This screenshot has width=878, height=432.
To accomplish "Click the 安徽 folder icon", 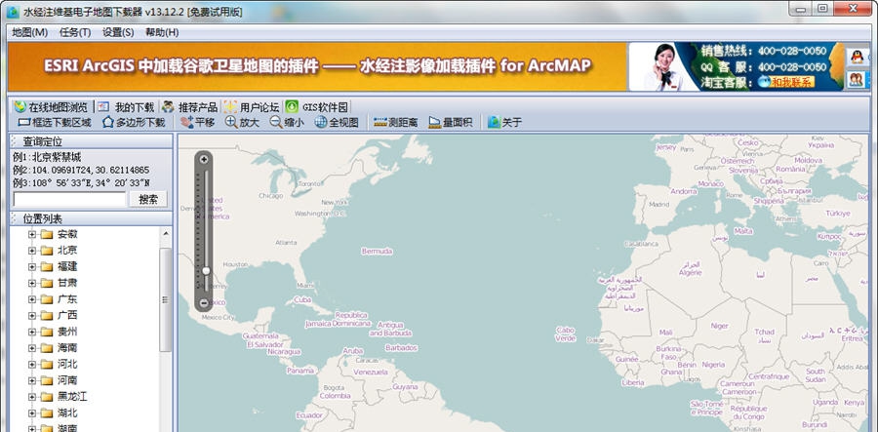I will coord(47,234).
